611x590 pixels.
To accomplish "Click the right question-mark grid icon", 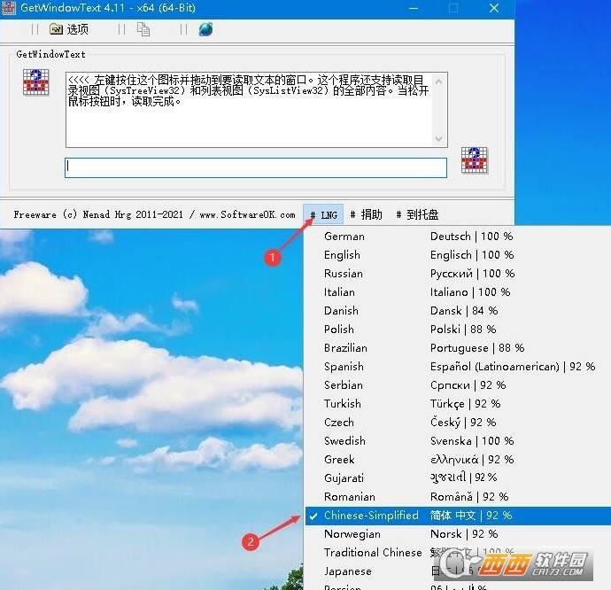I will (475, 160).
